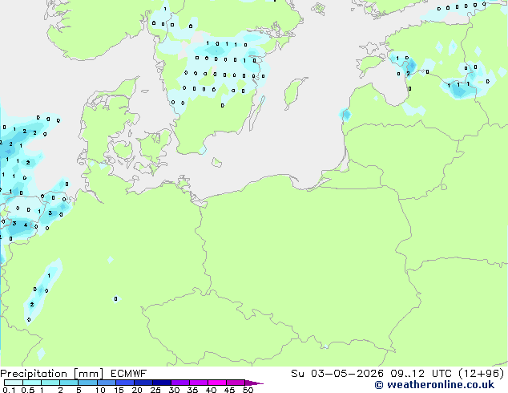Select the 30–35 mm purple swatch

click(x=179, y=383)
